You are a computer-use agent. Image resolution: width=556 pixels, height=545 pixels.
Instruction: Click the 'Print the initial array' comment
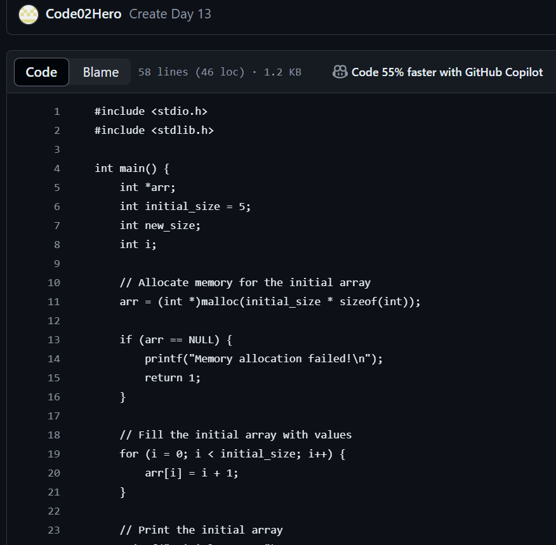[x=201, y=530]
